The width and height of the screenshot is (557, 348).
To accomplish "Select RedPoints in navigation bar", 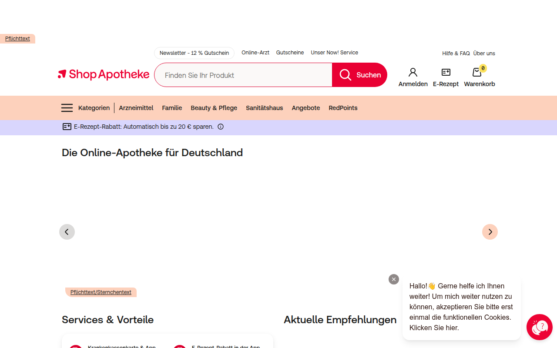I will (343, 108).
